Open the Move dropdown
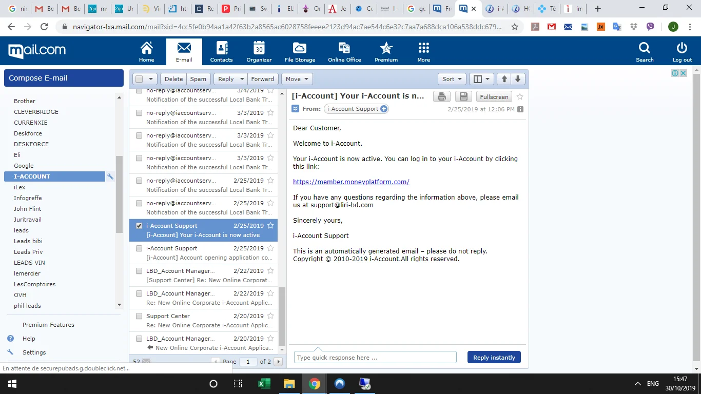 [x=298, y=79]
